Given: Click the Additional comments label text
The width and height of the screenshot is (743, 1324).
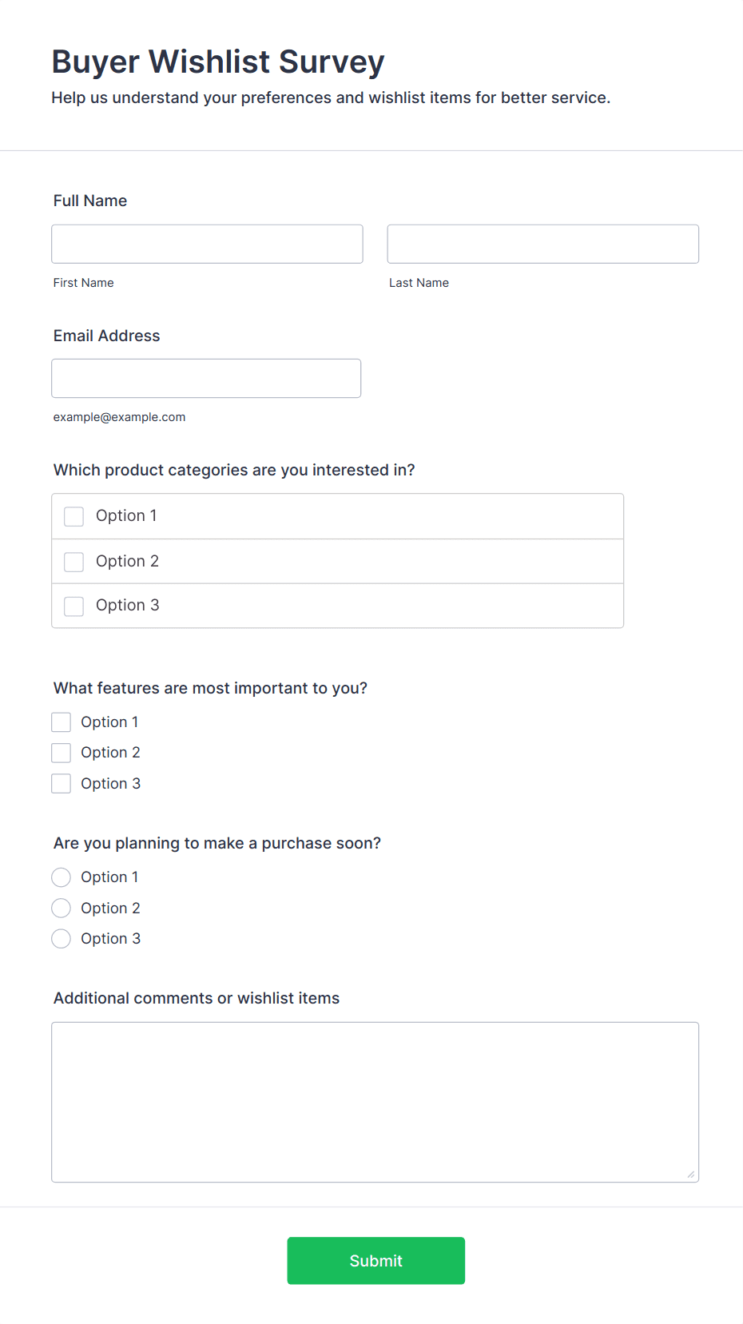Looking at the screenshot, I should coord(197,998).
